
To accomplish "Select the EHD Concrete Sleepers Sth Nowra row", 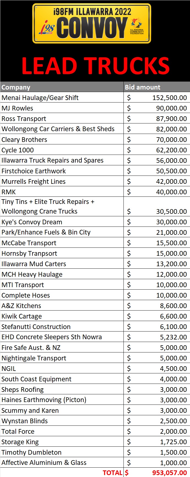I will coord(95,337).
